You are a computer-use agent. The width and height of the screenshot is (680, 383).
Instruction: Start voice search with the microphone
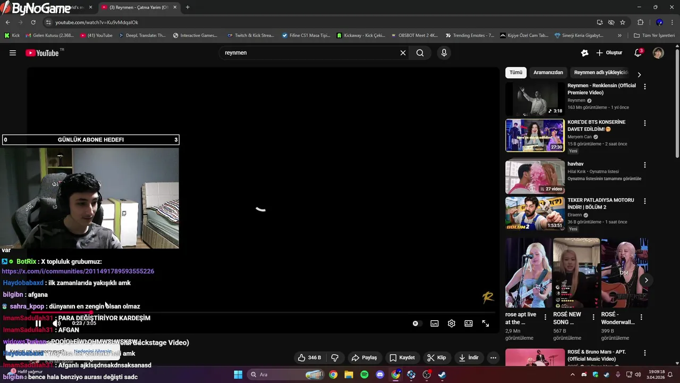(444, 53)
